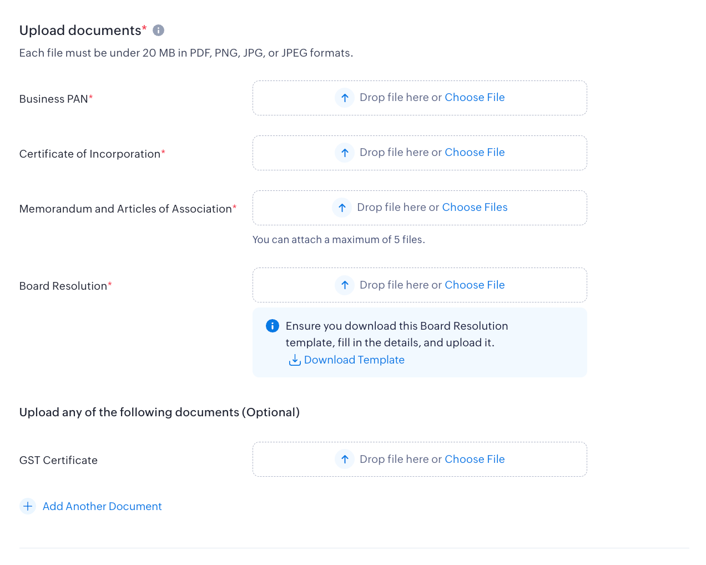The width and height of the screenshot is (706, 565).
Task: Select Choose Files for Memorandum and Articles
Action: point(475,208)
